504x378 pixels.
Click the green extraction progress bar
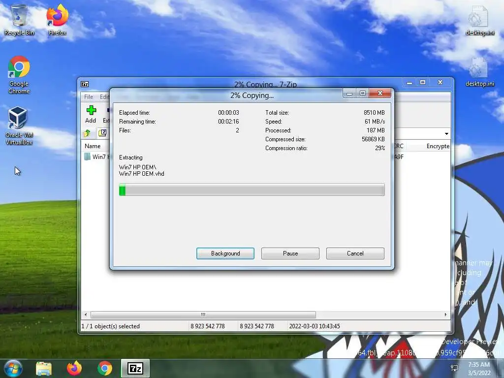[252, 189]
